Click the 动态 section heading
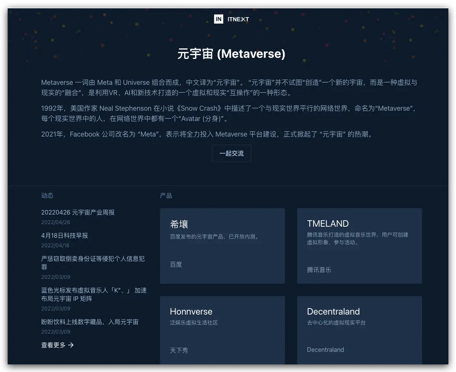 coord(47,196)
